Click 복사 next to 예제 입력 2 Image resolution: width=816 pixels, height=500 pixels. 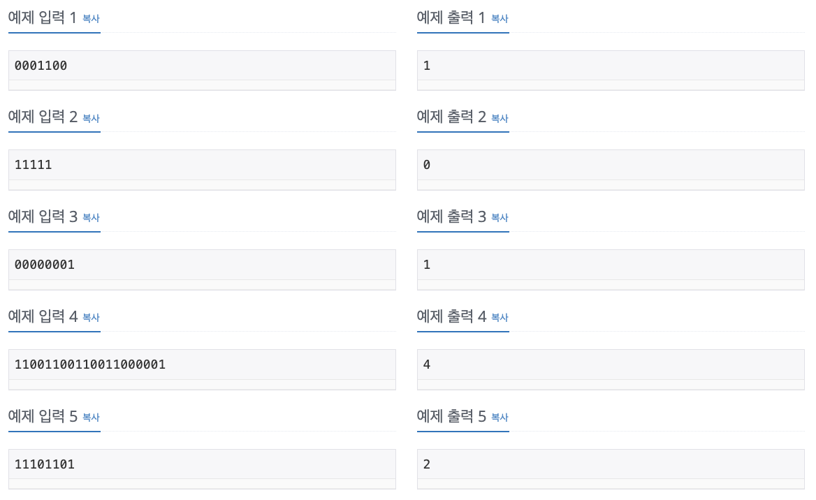click(x=91, y=119)
